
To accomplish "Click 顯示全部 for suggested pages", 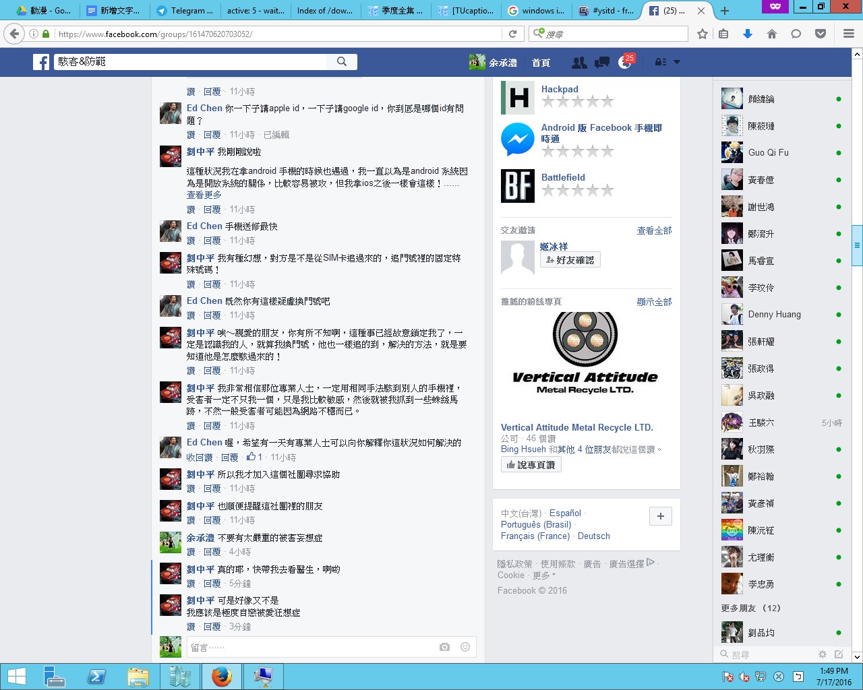I will [x=655, y=302].
